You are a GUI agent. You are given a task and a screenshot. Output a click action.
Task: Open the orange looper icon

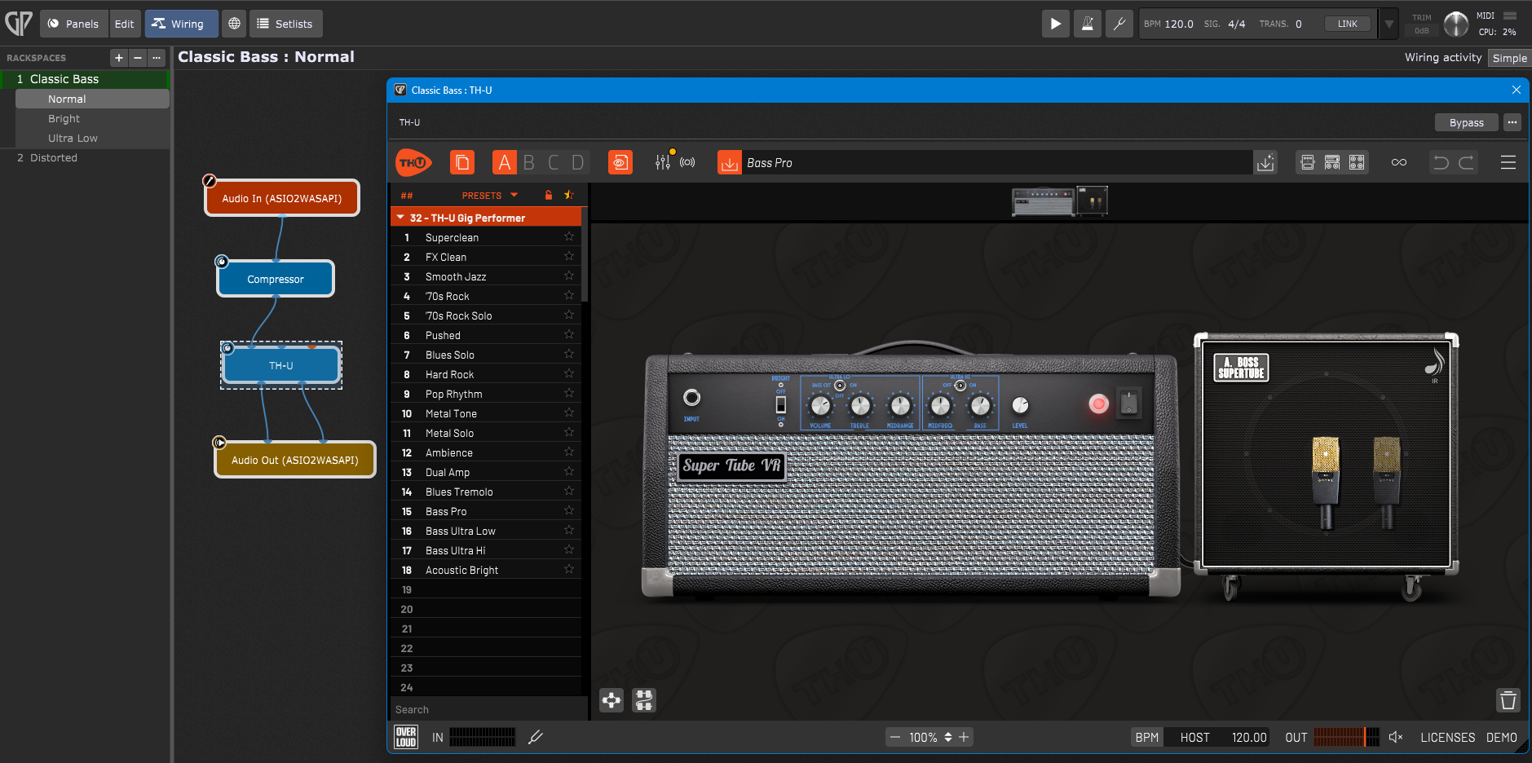click(x=620, y=163)
